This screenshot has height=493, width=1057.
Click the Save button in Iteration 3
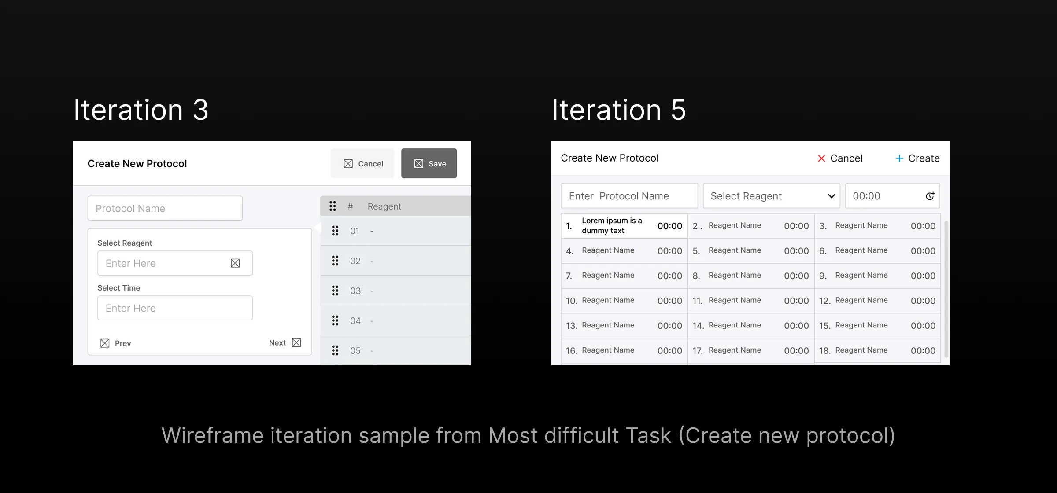click(429, 163)
